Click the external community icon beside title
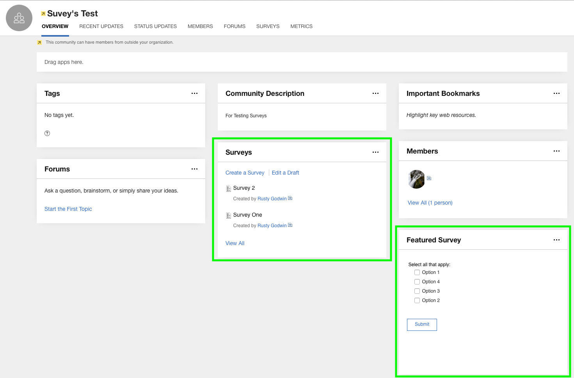This screenshot has width=574, height=378. pos(43,14)
